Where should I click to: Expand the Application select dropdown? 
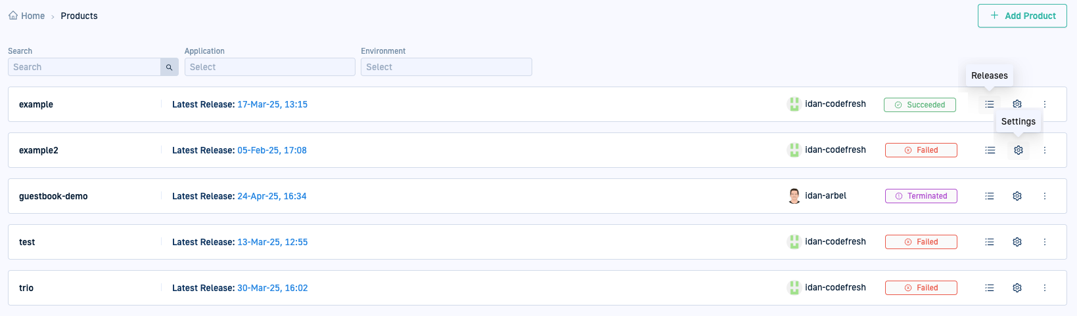point(269,67)
